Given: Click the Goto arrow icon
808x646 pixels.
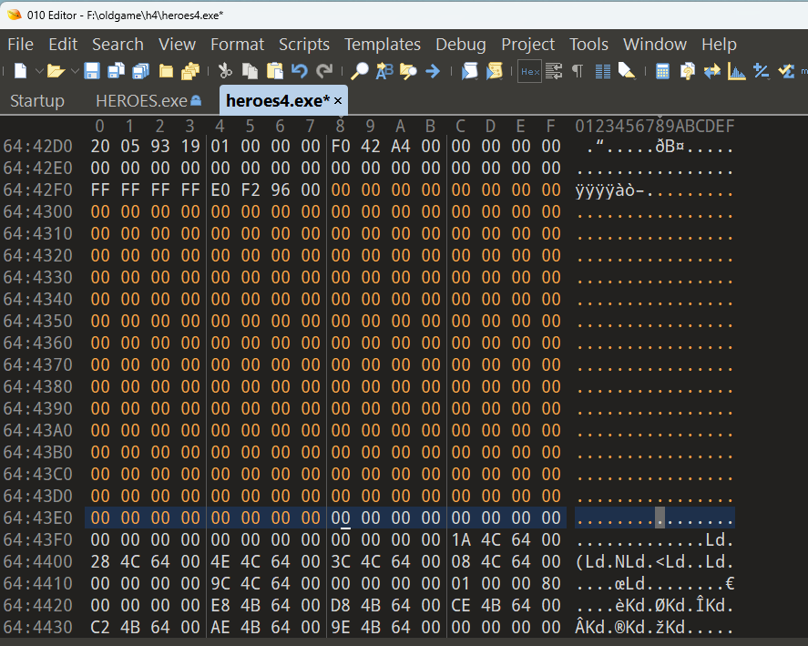Looking at the screenshot, I should [433, 71].
